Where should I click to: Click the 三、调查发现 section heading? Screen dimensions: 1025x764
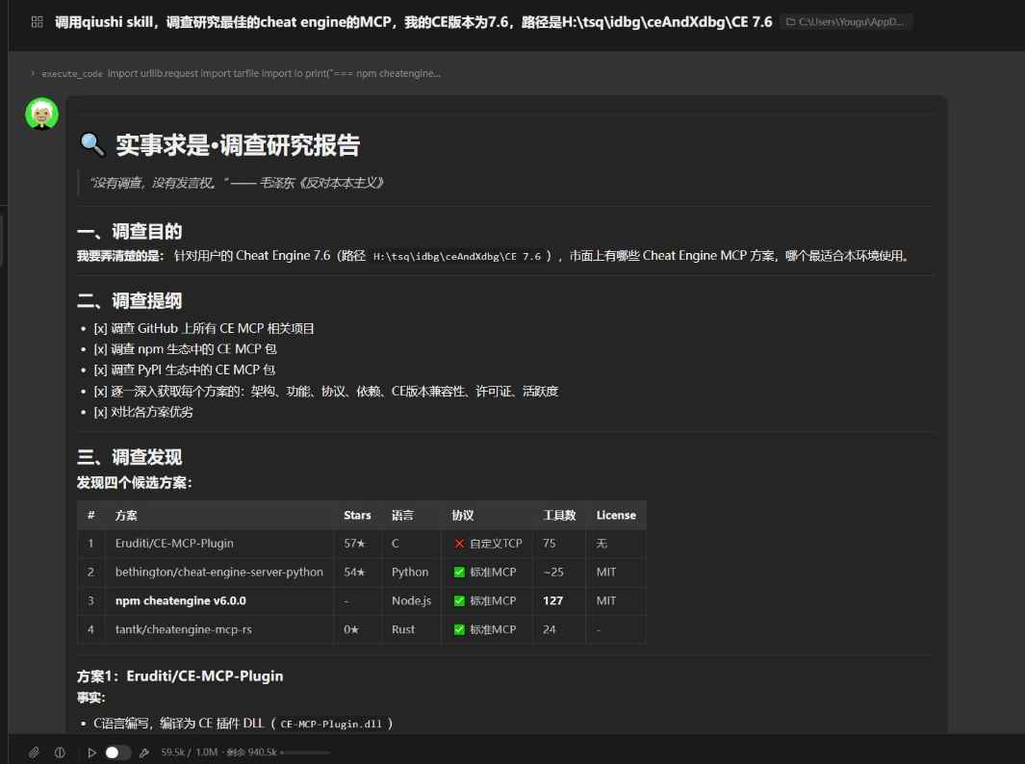129,457
